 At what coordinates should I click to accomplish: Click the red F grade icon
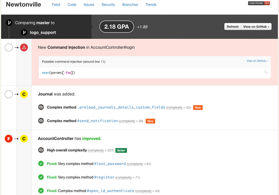9,138
